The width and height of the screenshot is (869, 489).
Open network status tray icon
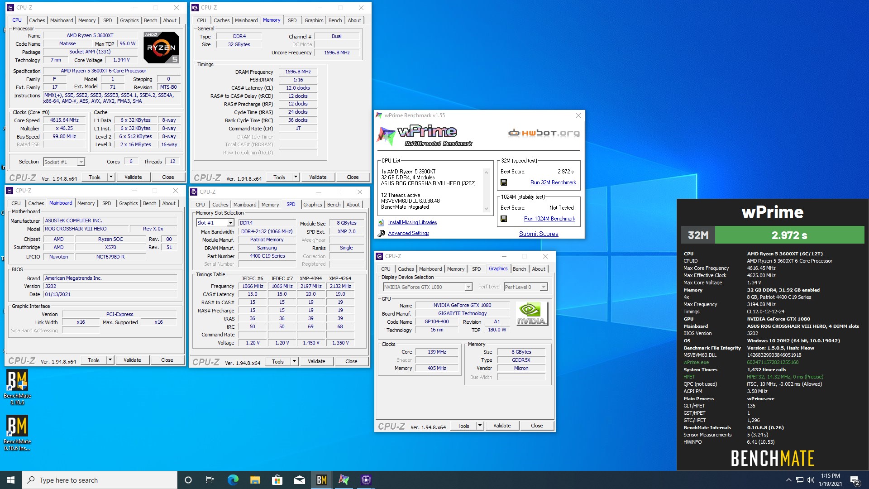800,480
